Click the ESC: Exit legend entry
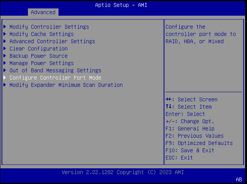The image size is (247, 184). (179, 158)
